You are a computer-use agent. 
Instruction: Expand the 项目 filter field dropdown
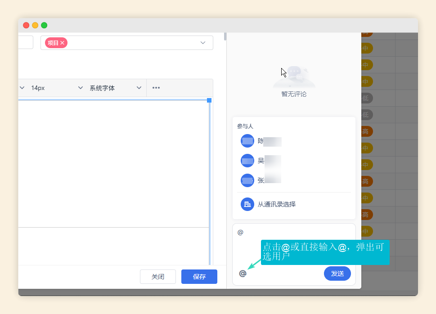(x=202, y=42)
